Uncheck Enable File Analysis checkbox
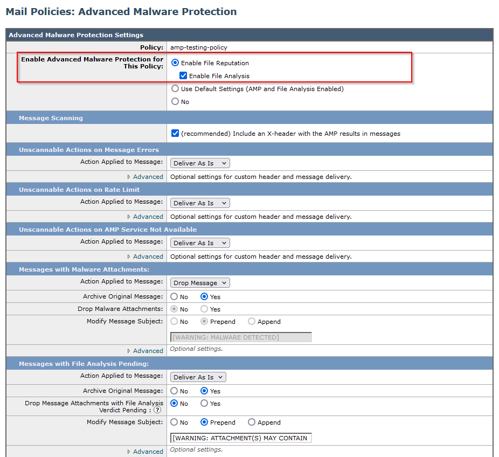The height and width of the screenshot is (457, 499). [x=183, y=76]
